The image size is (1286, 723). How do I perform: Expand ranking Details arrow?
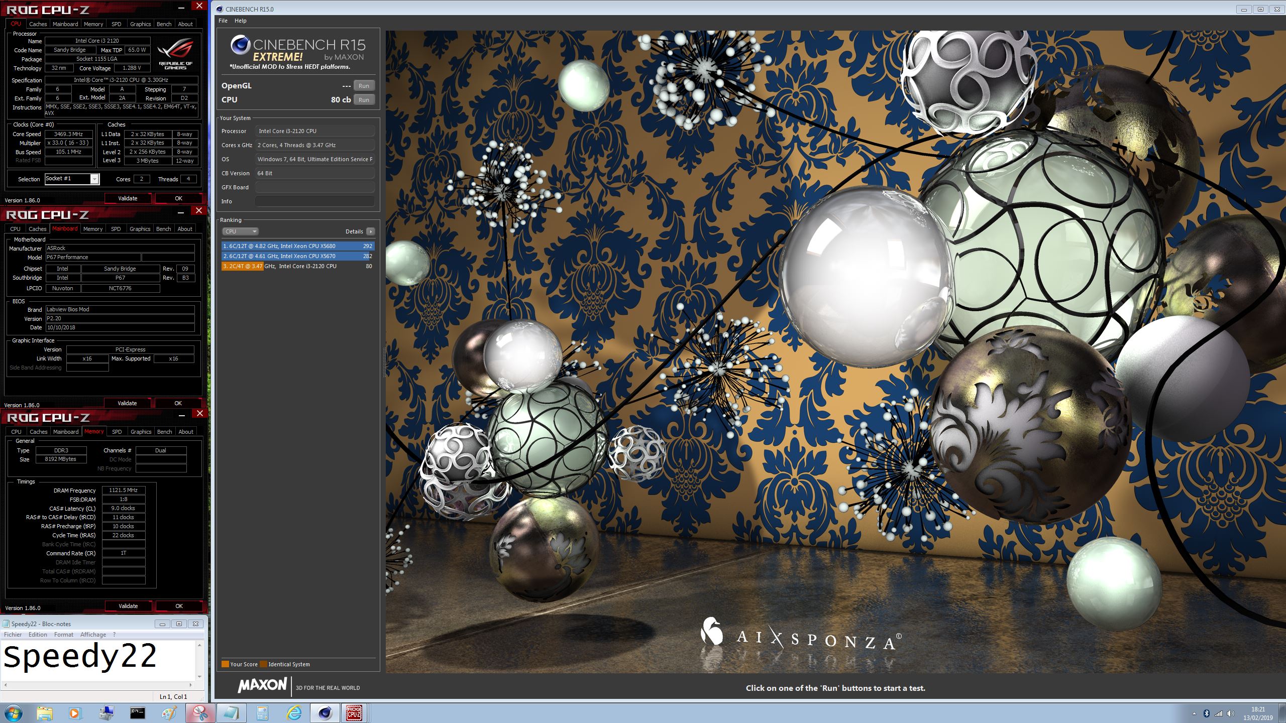[x=371, y=231]
